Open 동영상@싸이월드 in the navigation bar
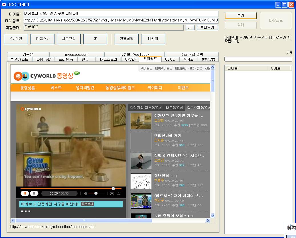 point(120,88)
